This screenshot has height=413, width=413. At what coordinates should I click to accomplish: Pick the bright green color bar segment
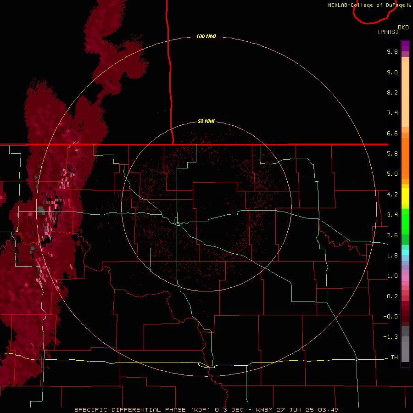tap(405, 221)
